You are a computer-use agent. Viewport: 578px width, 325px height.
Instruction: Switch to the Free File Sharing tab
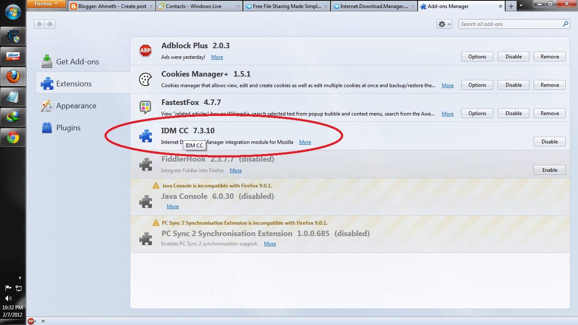(x=287, y=6)
